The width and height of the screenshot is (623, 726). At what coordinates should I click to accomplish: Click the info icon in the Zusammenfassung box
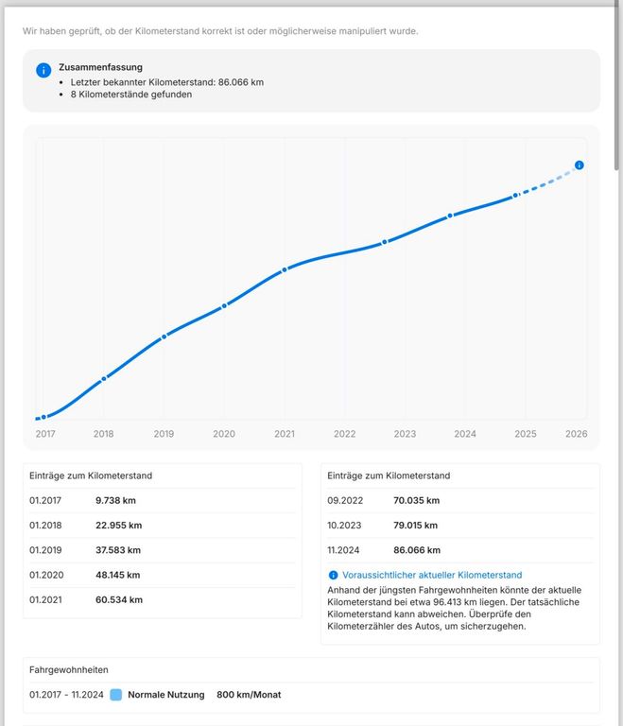pyautogui.click(x=43, y=71)
